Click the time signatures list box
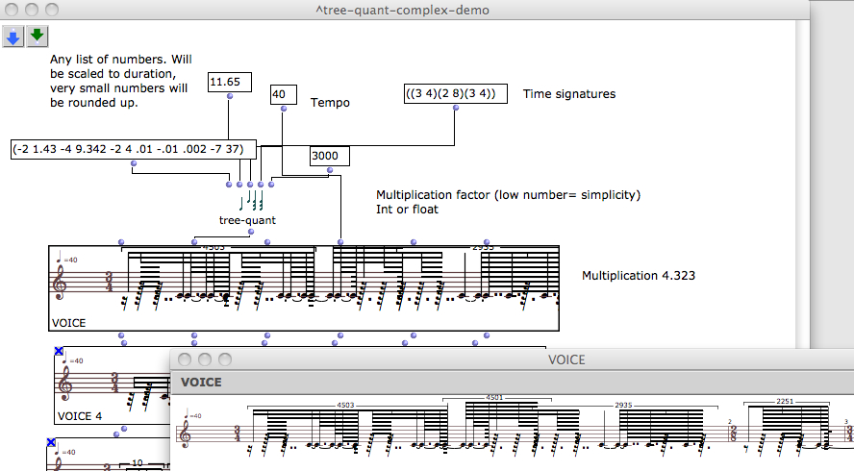The height and width of the screenshot is (471, 854). click(456, 93)
